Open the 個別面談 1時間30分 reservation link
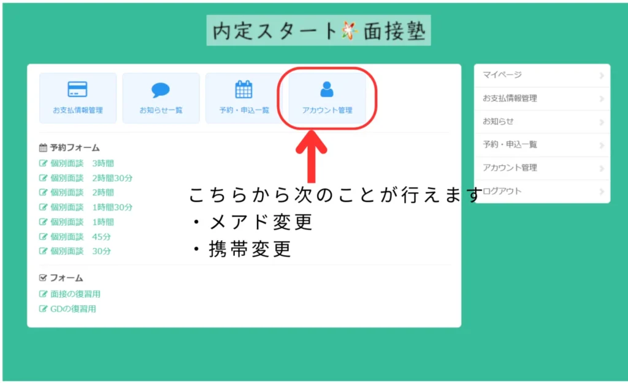628x383 pixels. (91, 207)
